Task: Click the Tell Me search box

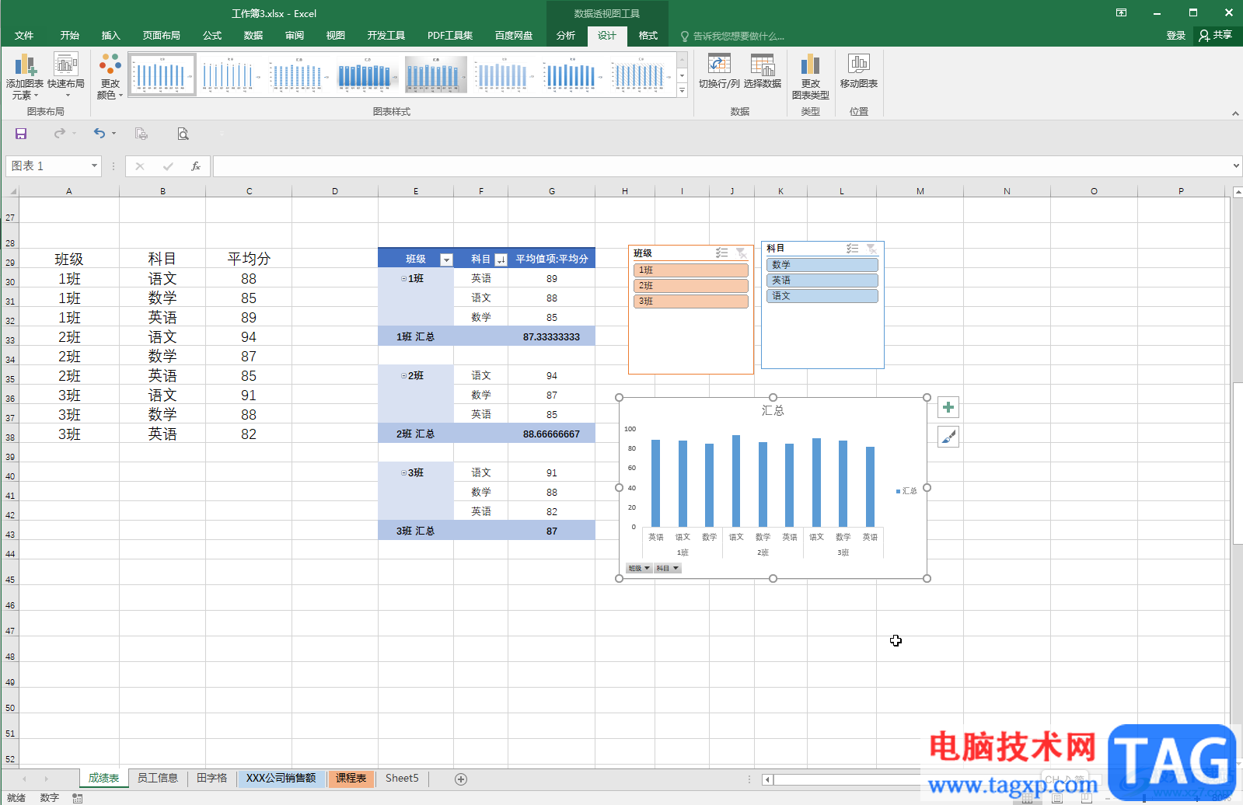Action: point(731,36)
